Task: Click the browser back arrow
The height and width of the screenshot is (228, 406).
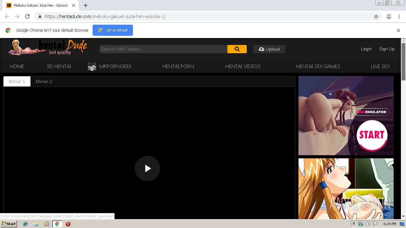Action: point(7,16)
